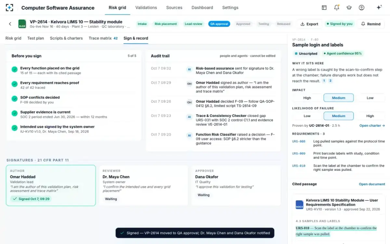Select the Sign & record tab

(x=136, y=38)
